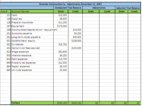Select the Wage expense debit $61,800
Screen dimensions: 142x106
61,52
